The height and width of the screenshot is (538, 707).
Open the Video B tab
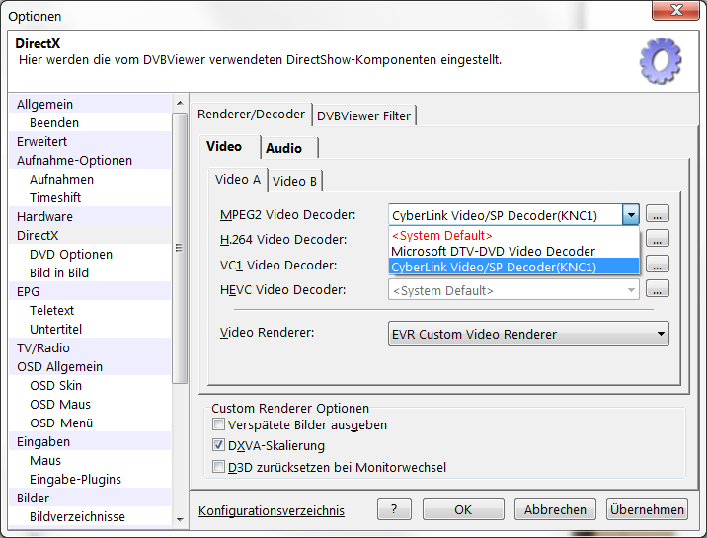tap(295, 181)
